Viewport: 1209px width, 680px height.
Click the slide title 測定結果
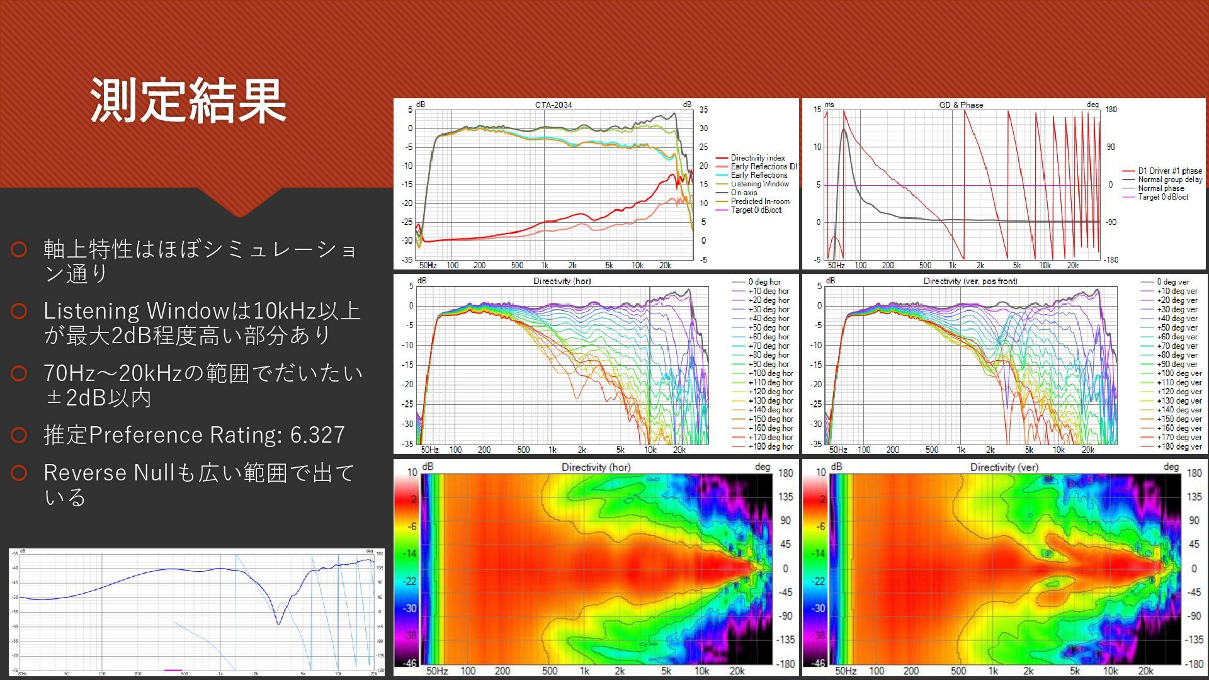pos(188,101)
